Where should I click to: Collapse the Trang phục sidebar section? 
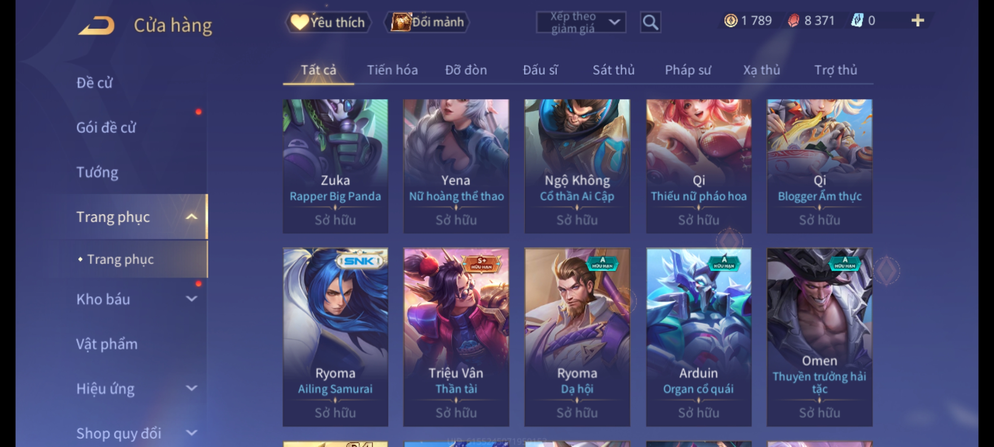pyautogui.click(x=191, y=217)
